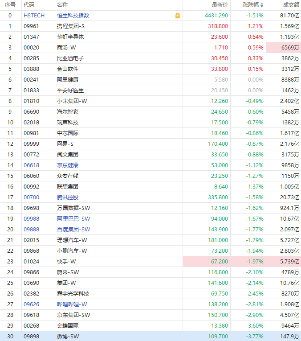The image size is (301, 341).
Task: Click change value -1.97%
Action: tap(255, 261)
